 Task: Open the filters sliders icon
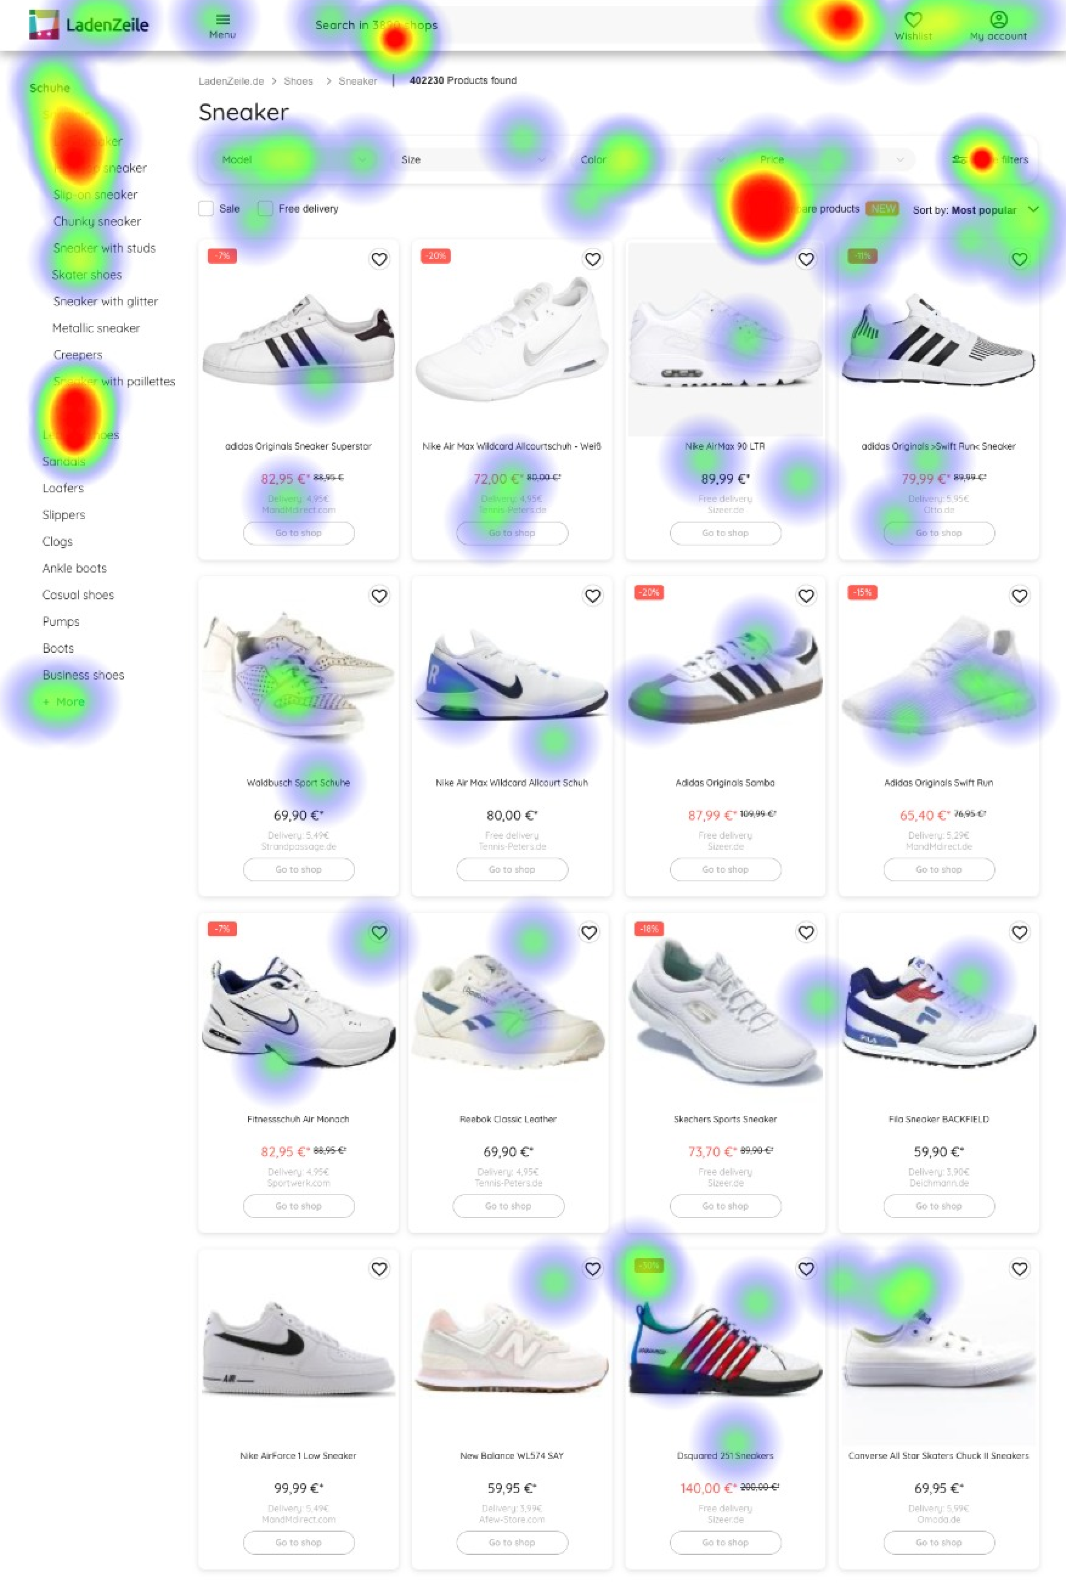pyautogui.click(x=959, y=160)
